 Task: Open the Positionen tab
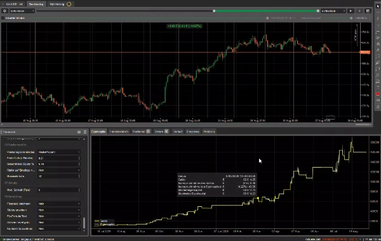(141, 132)
